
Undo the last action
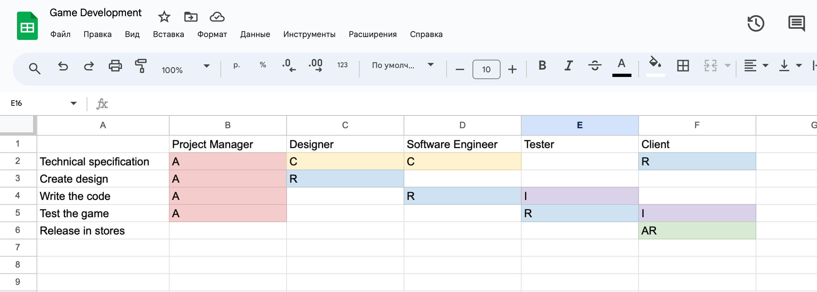tap(63, 67)
